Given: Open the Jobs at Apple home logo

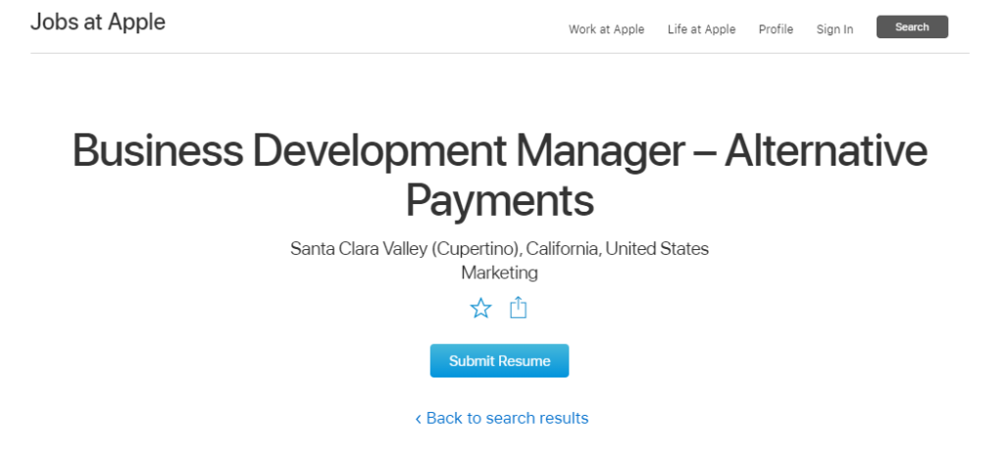Looking at the screenshot, I should [x=98, y=23].
